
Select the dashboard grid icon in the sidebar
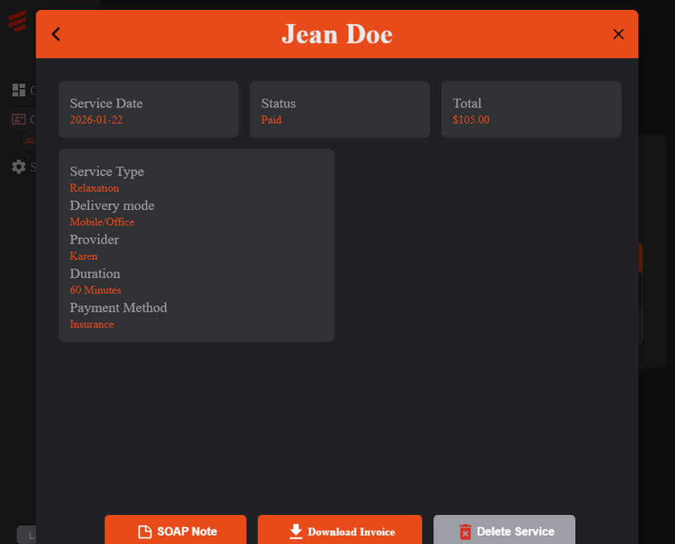[x=18, y=90]
